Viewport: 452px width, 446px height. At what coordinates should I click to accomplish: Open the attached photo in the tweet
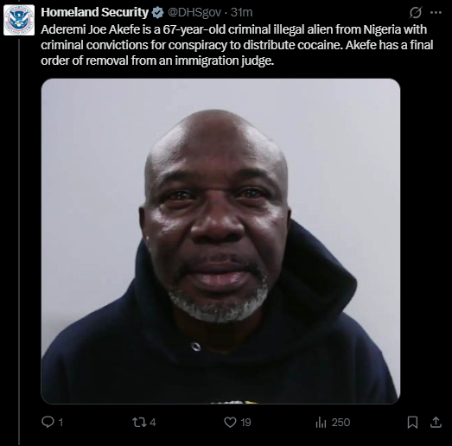tap(220, 241)
